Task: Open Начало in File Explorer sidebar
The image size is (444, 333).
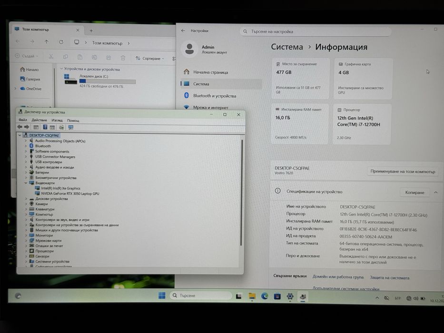Action: [30, 69]
